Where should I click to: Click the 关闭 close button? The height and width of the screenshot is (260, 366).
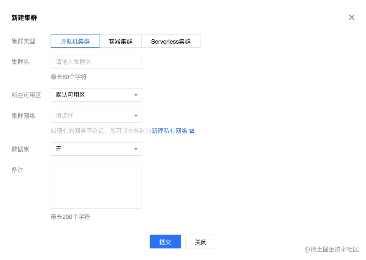point(201,241)
